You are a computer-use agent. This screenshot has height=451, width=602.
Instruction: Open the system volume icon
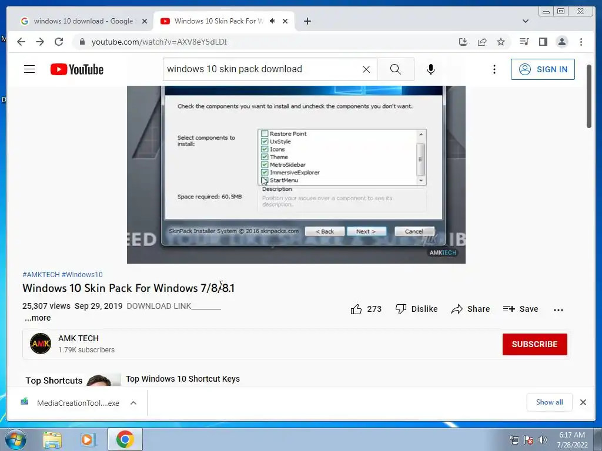(543, 440)
